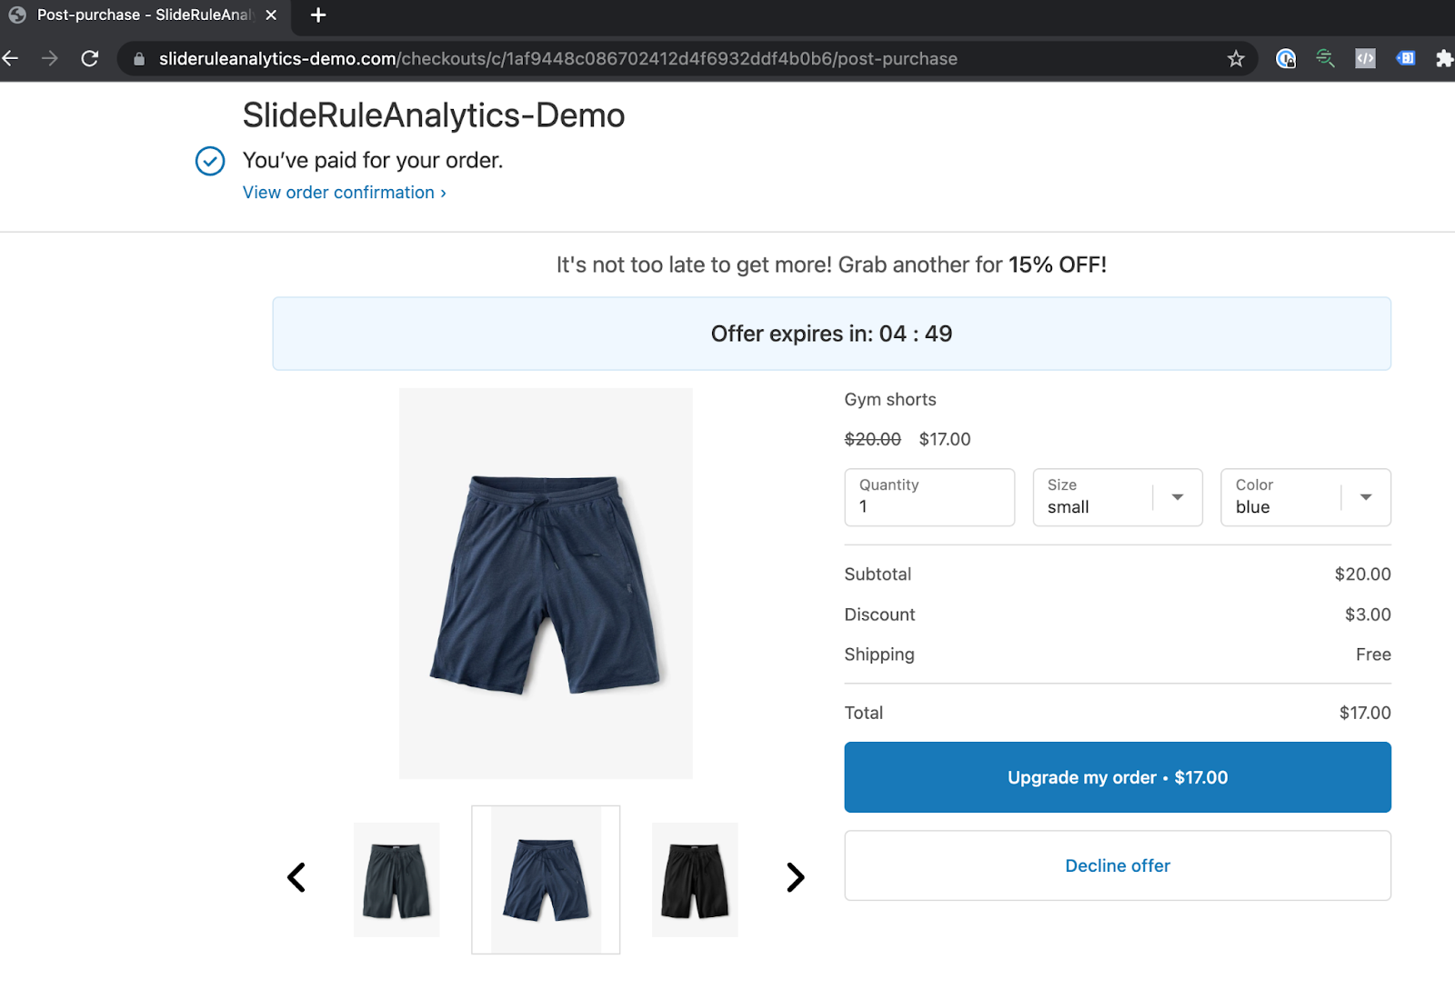Click the Decline offer button
1455x989 pixels.
(1117, 865)
